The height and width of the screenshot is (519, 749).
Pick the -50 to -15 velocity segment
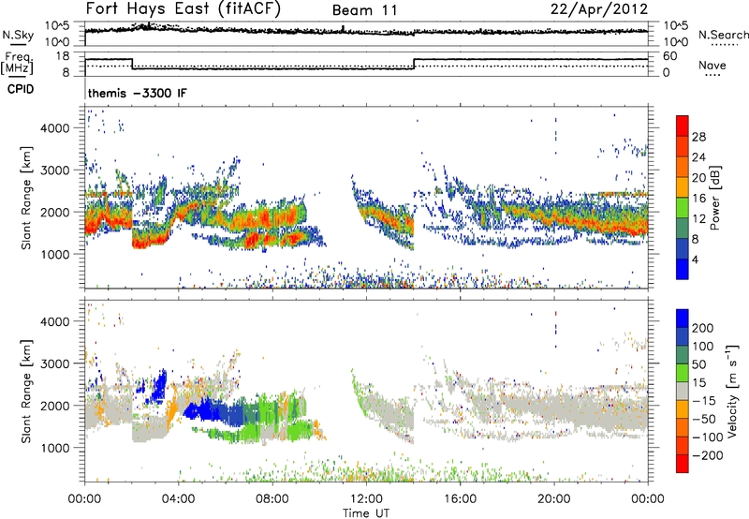(x=683, y=409)
